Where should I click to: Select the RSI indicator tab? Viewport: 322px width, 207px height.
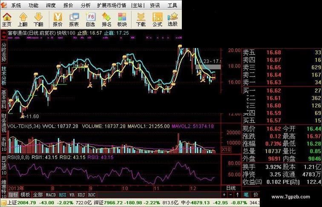click(x=63, y=195)
